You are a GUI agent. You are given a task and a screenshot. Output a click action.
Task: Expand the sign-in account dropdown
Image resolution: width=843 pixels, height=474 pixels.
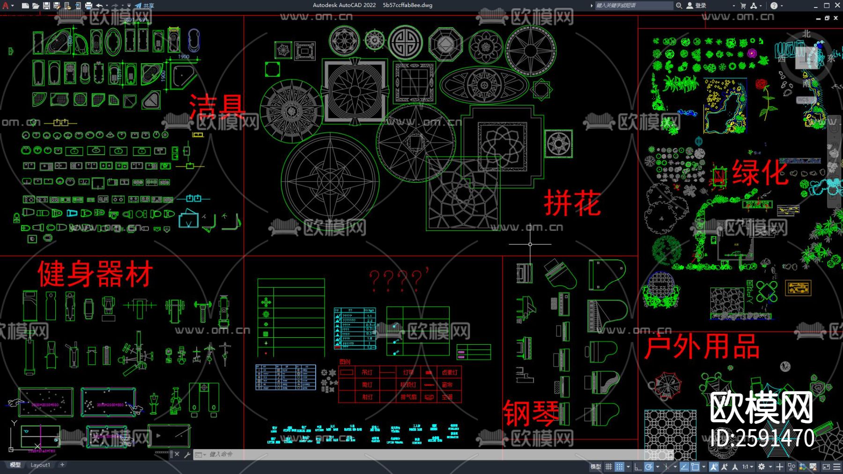pos(733,6)
